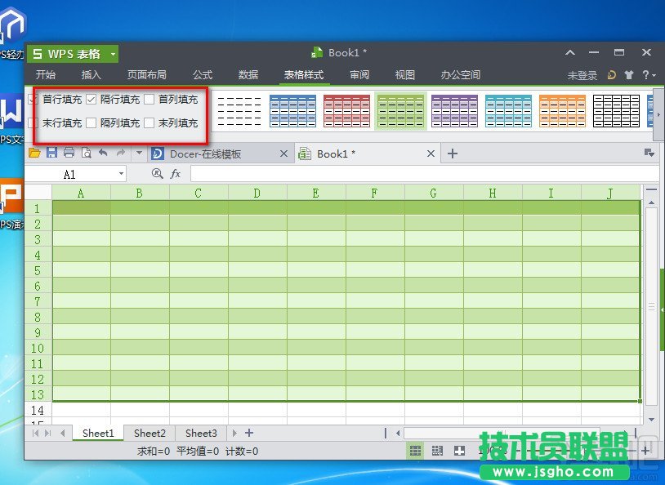Uncheck the 隔行填充 checkbox

90,99
